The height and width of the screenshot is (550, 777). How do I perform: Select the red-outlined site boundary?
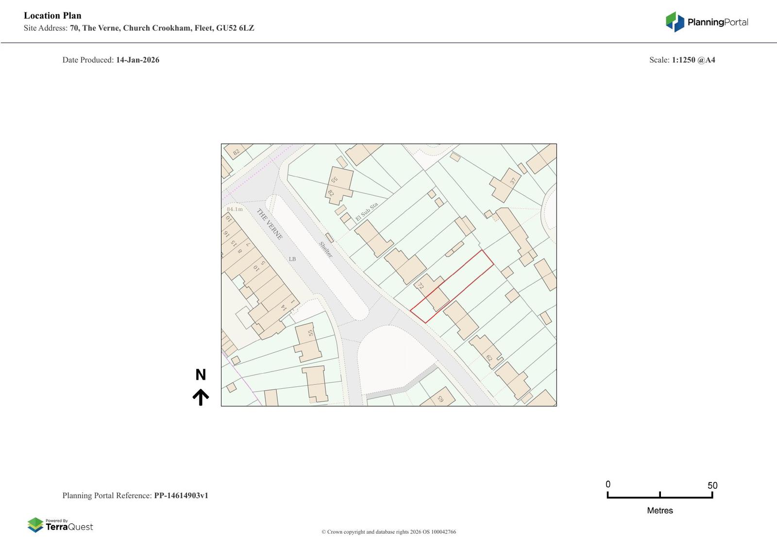[452, 287]
